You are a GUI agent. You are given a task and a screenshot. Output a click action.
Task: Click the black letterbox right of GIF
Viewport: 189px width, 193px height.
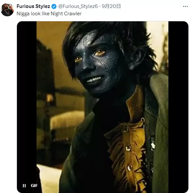(178, 107)
